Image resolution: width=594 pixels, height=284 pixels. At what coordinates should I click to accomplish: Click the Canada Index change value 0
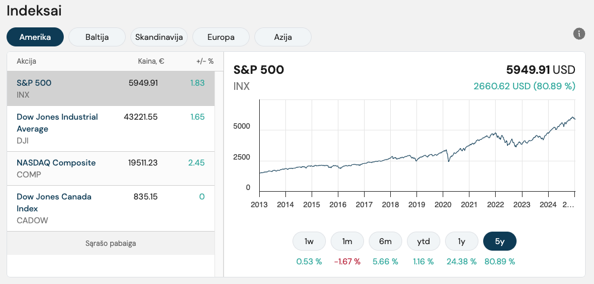tap(202, 197)
